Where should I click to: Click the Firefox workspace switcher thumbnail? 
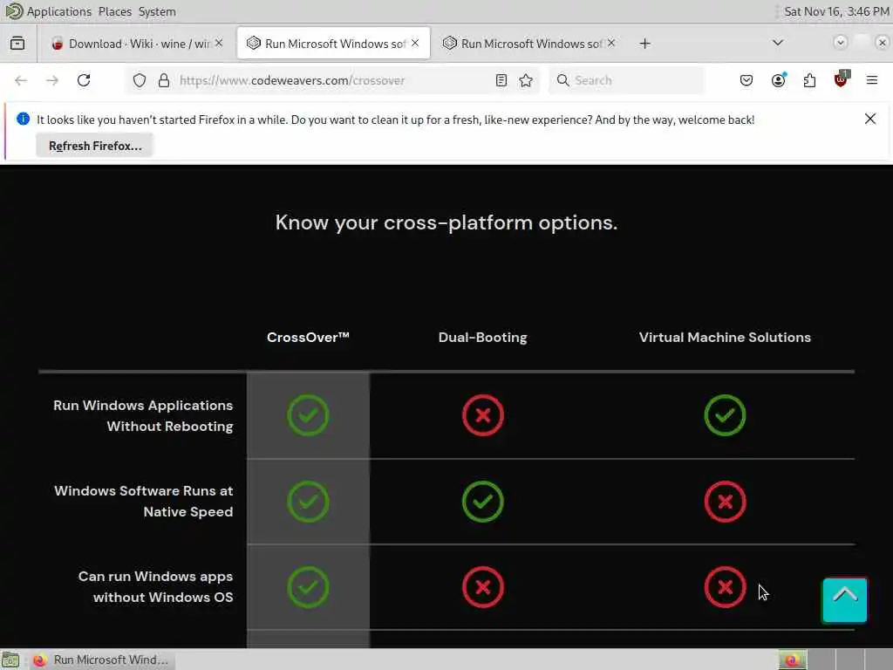[x=793, y=660]
